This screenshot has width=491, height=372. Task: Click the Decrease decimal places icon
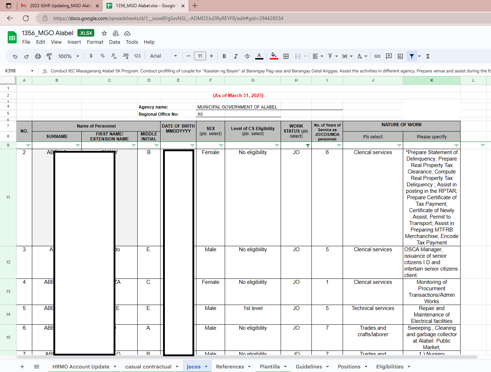[x=114, y=56]
